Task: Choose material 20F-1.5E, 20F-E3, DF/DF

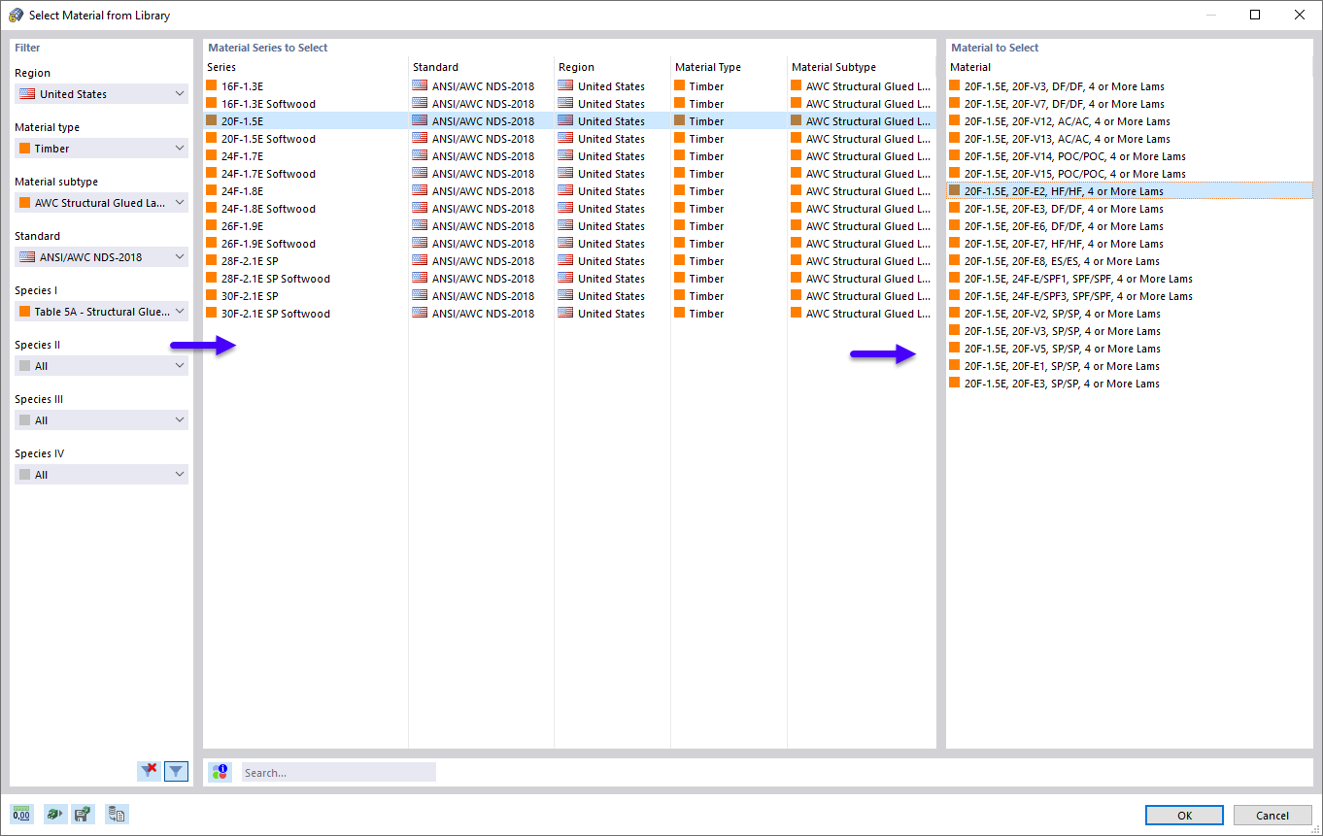Action: pos(1130,209)
